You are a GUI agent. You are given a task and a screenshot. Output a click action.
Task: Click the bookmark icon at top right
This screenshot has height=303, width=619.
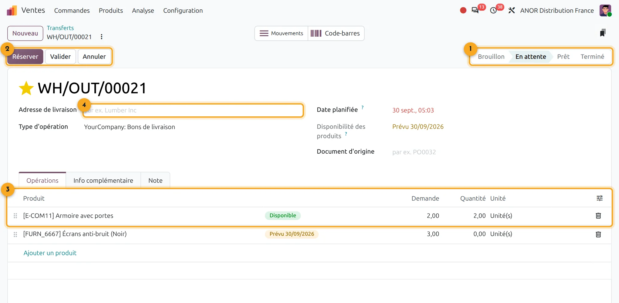[603, 33]
